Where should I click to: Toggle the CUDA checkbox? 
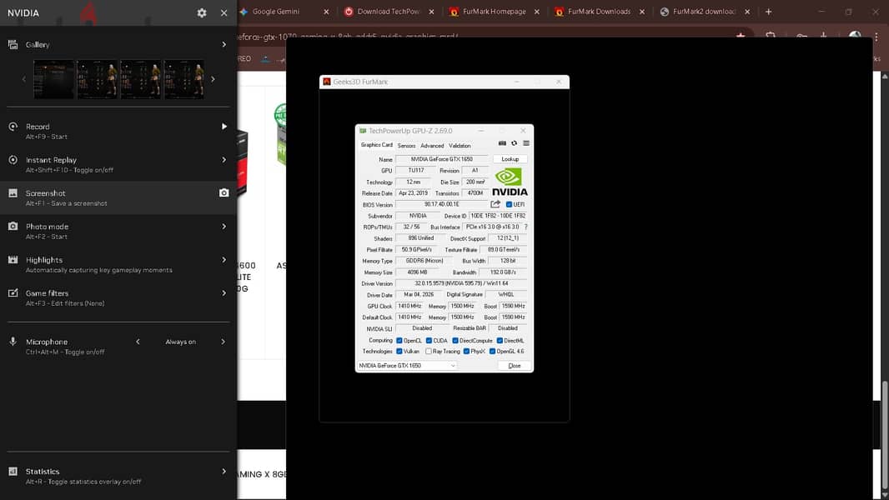pos(429,341)
